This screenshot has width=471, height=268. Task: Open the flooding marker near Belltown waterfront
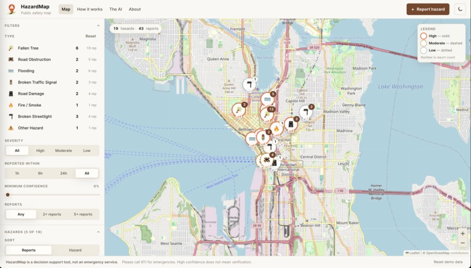pyautogui.click(x=252, y=139)
